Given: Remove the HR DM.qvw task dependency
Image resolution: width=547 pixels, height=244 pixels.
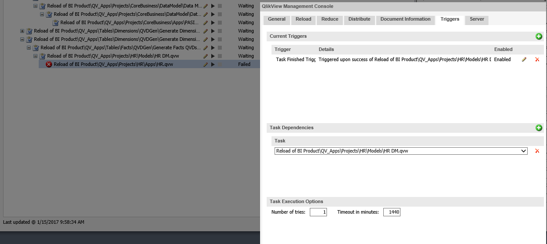Looking at the screenshot, I should coord(537,151).
